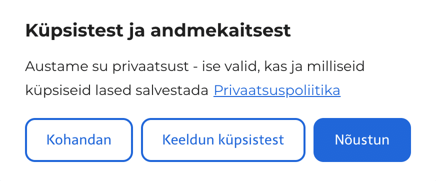Viewport: 436px width, 181px height.
Task: Click the text küpsiseid lased salvestada
Action: click(117, 91)
